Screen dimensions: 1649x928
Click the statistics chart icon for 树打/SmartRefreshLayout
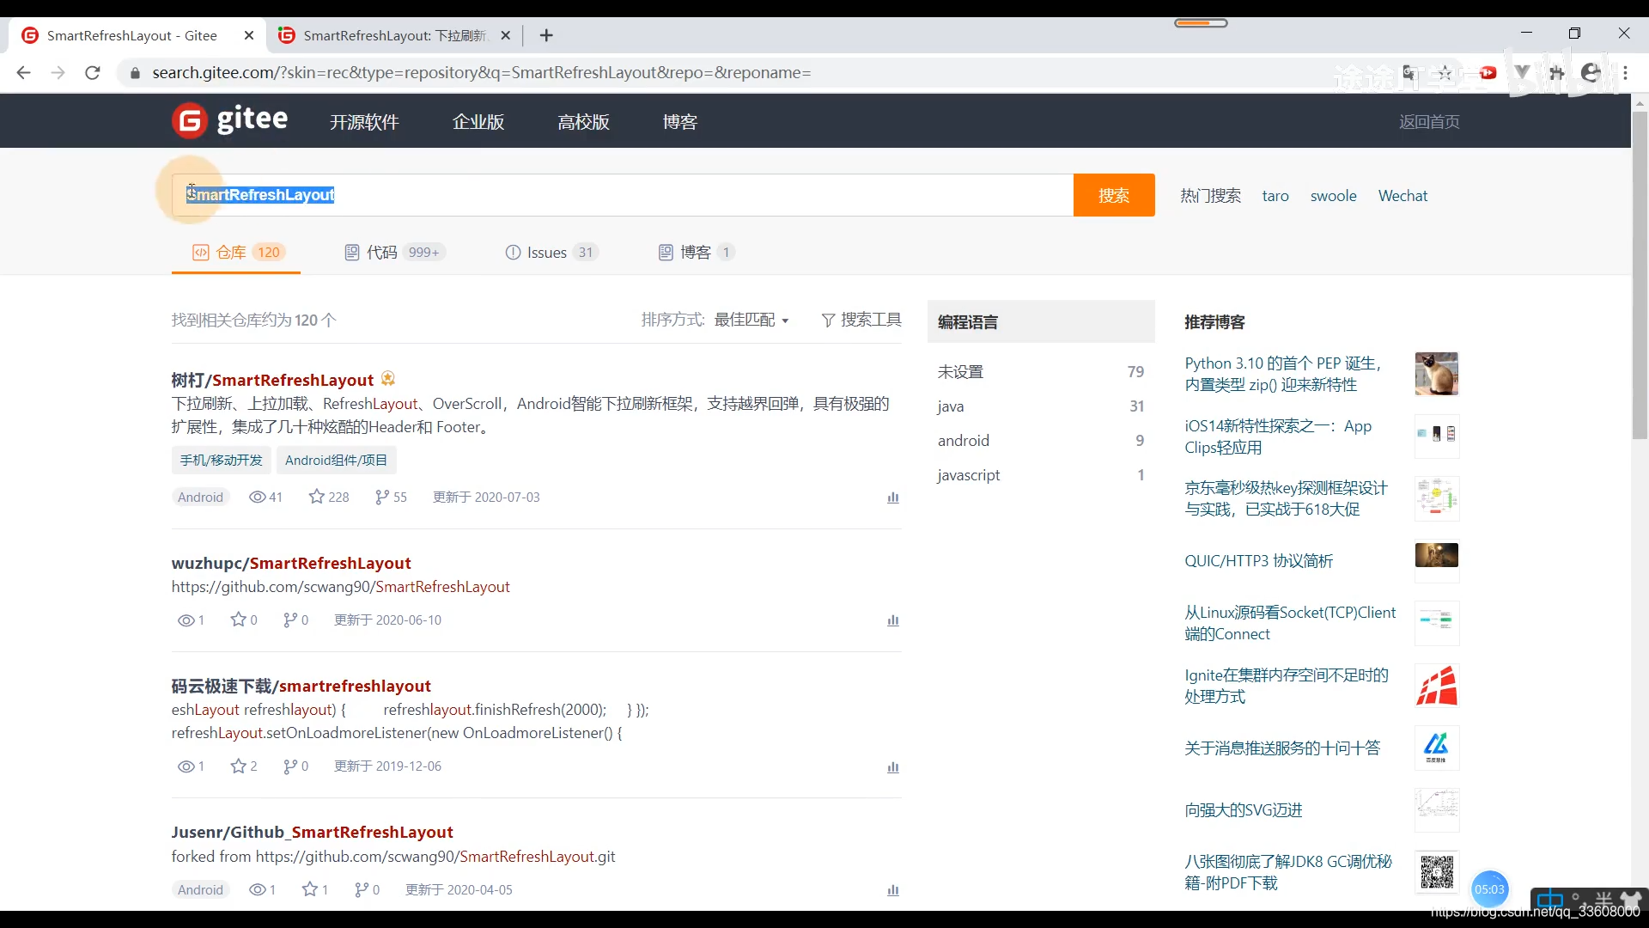(893, 498)
